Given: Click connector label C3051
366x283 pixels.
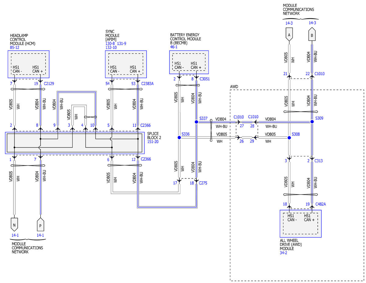Looking at the screenshot, I should (205, 79).
